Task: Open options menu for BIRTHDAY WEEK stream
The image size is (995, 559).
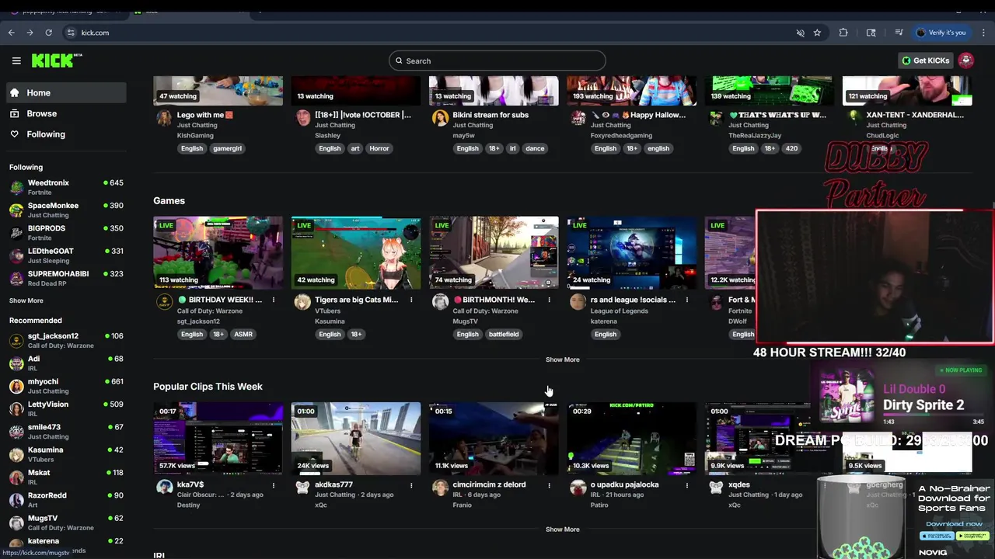Action: click(274, 300)
